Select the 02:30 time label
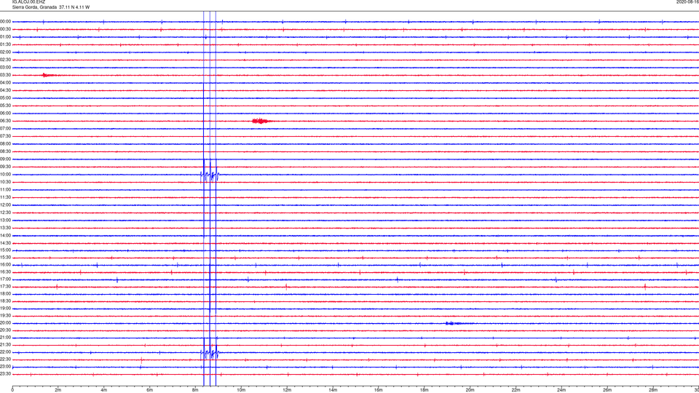Screen dimensions: 699x393 (x=5, y=60)
